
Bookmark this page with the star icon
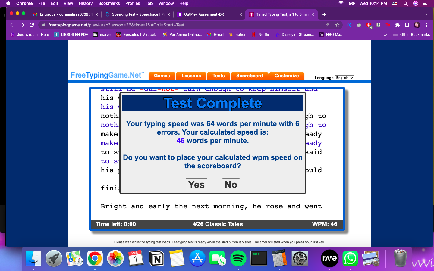point(337,25)
